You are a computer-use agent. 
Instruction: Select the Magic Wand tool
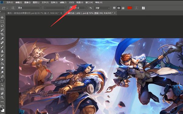point(2,30)
